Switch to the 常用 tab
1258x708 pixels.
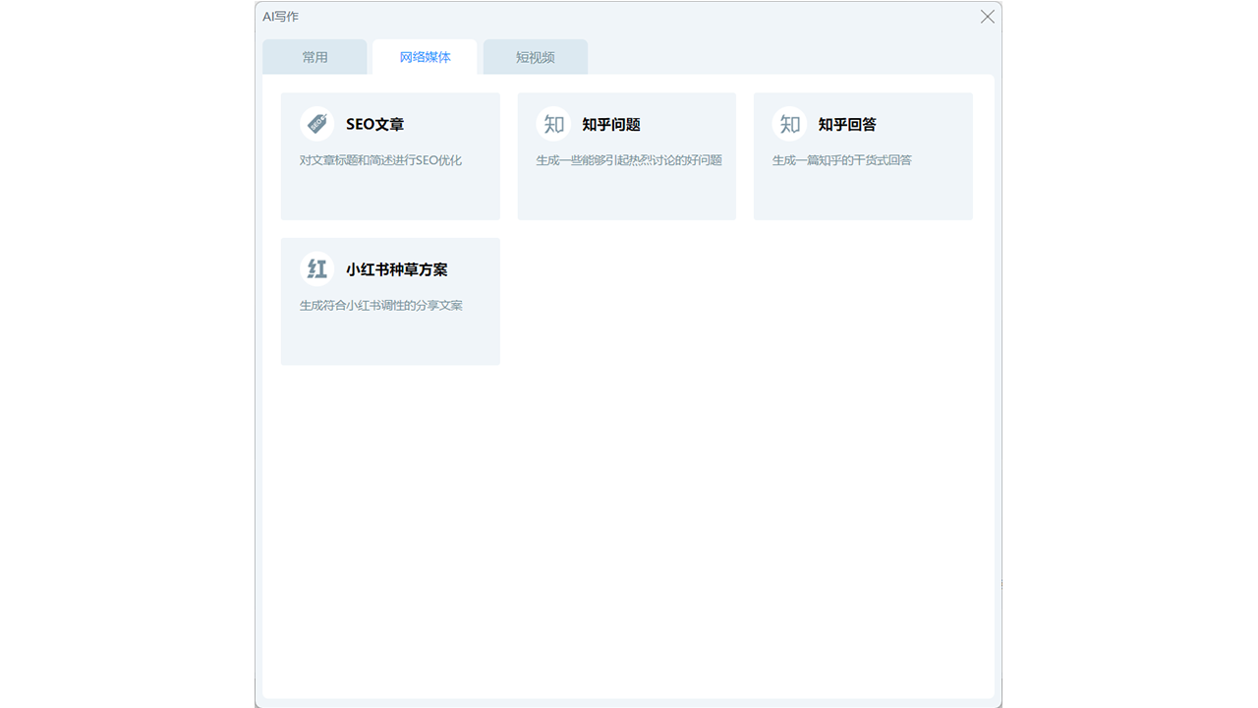click(x=314, y=57)
